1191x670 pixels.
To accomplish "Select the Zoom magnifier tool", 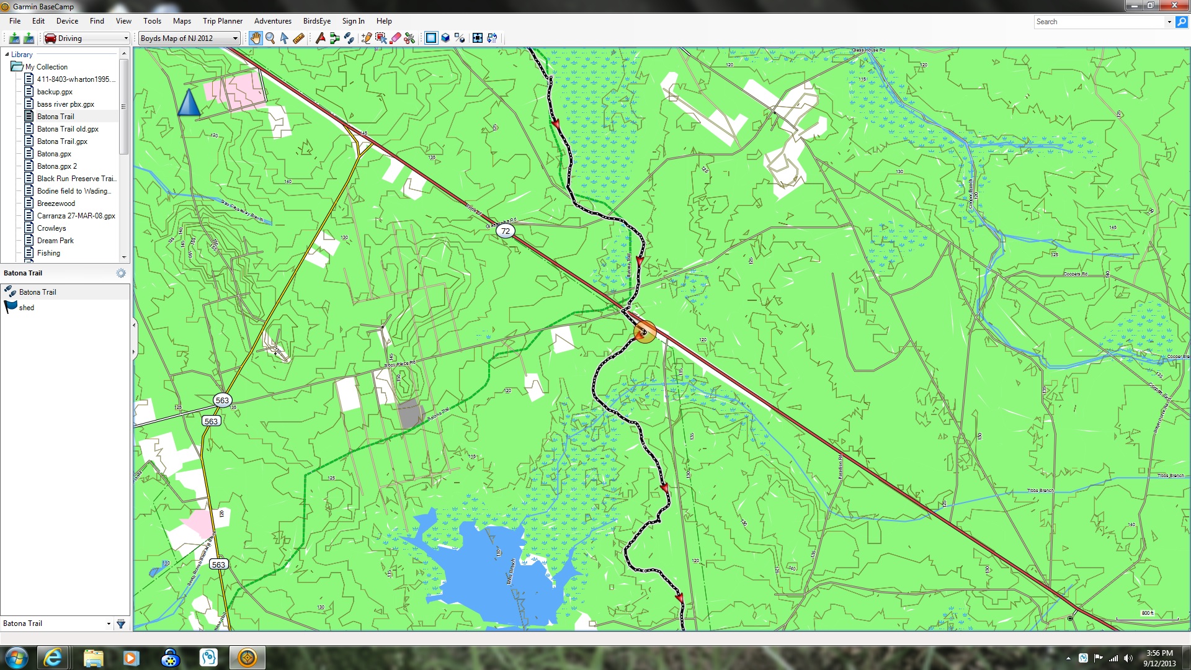I will [x=270, y=38].
